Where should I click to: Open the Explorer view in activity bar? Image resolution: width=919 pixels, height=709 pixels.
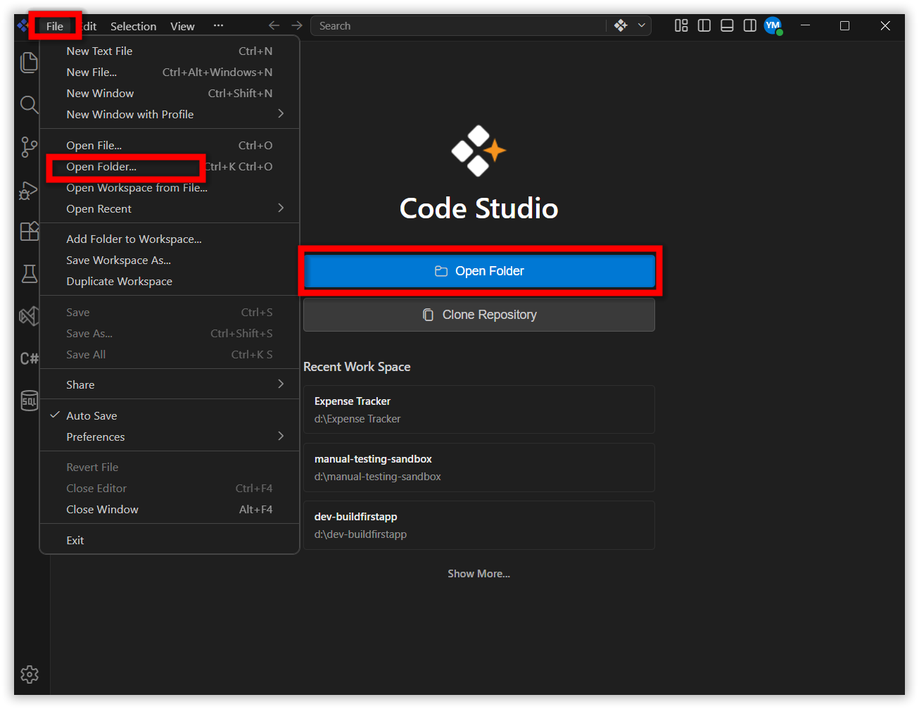[x=29, y=63]
